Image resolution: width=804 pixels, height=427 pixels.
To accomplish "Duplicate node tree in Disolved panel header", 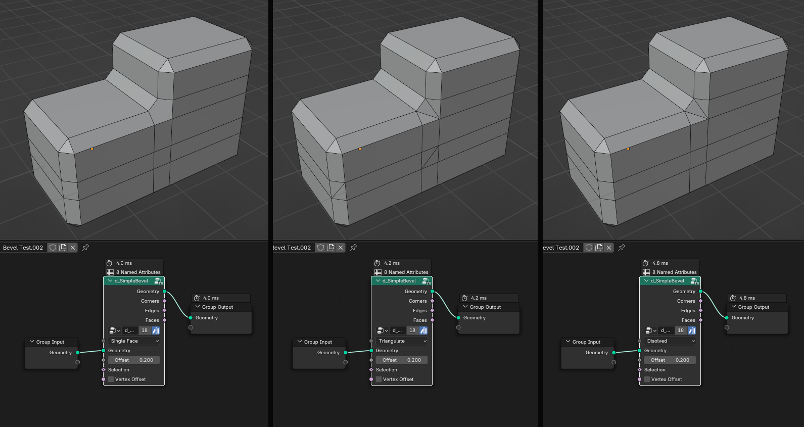I will (599, 248).
